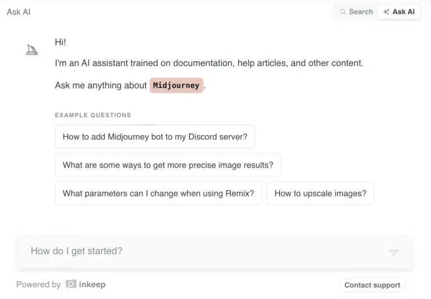Open Contact support

(x=372, y=285)
